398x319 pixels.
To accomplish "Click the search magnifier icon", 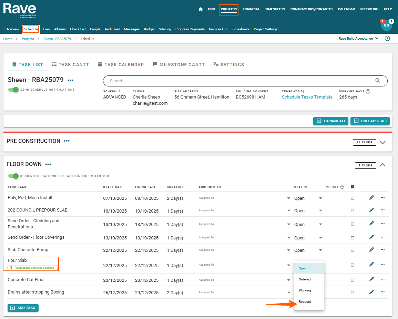I will (x=378, y=81).
